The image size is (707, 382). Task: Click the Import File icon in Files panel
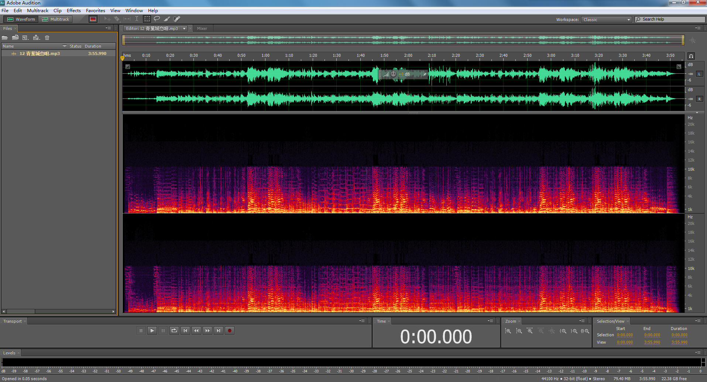click(15, 38)
